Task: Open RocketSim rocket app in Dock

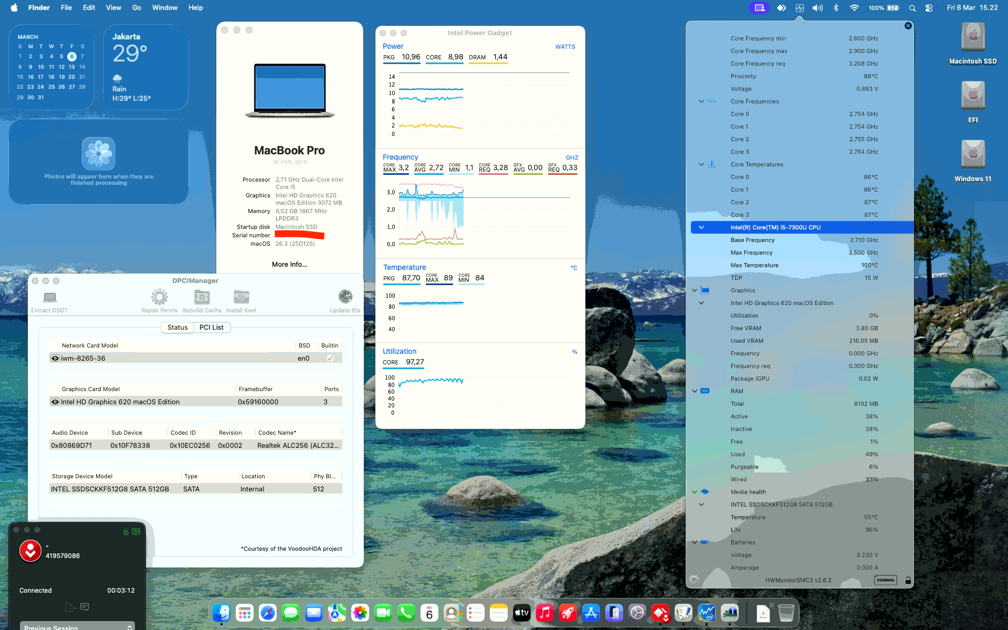Action: point(568,613)
